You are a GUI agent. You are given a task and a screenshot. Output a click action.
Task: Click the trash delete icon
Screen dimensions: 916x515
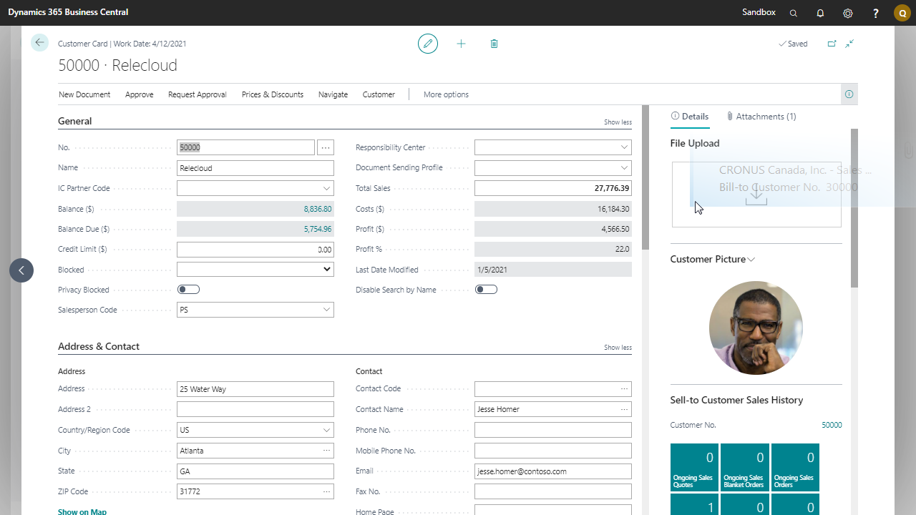tap(494, 44)
